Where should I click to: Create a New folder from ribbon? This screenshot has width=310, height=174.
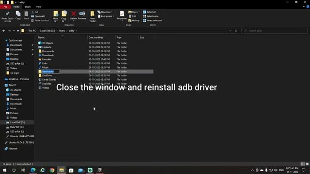[x=93, y=16]
